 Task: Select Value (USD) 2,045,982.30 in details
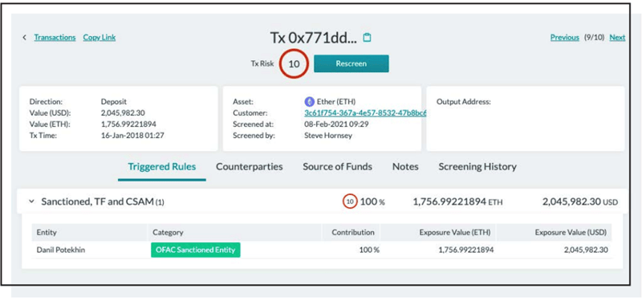(123, 113)
